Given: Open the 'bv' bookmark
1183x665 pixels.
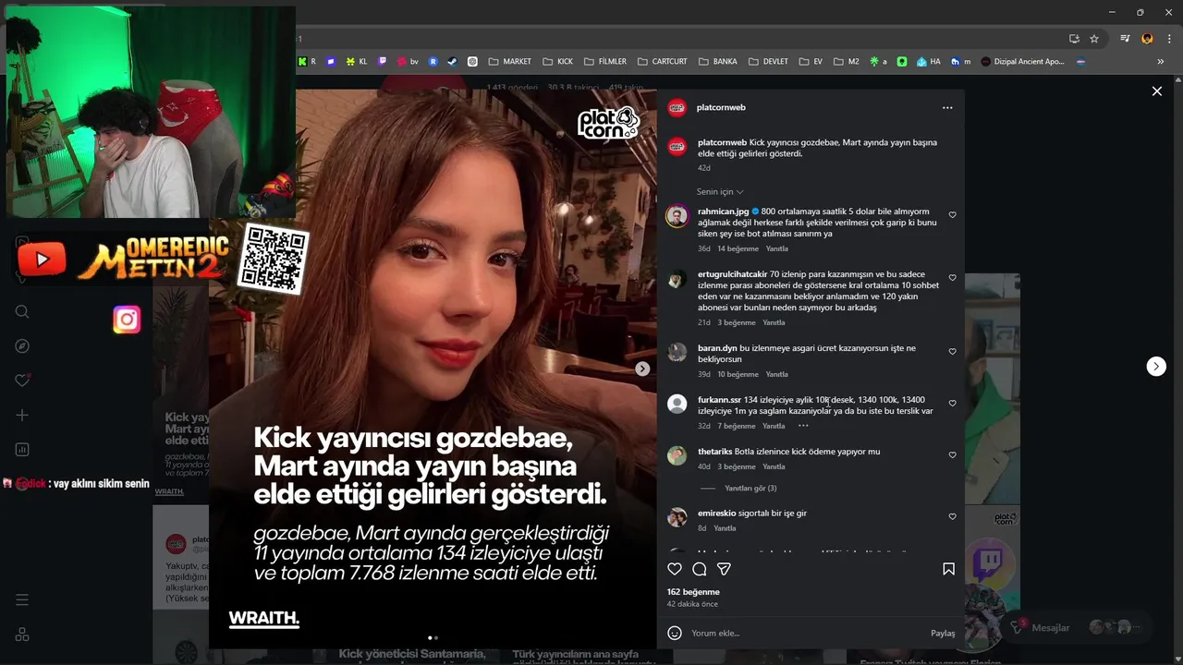Looking at the screenshot, I should [408, 62].
